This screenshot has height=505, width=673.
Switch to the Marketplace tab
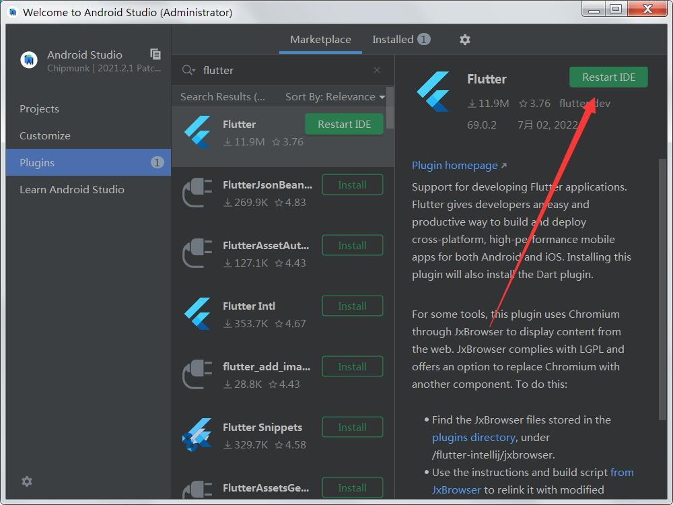(x=320, y=40)
